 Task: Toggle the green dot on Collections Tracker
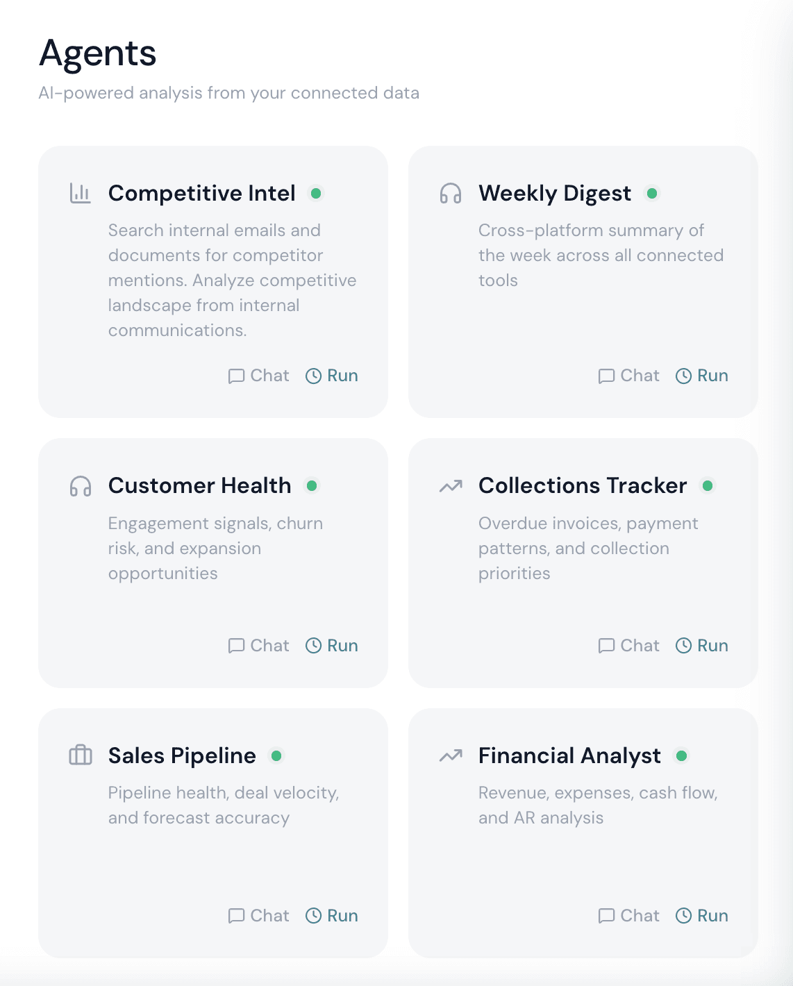click(708, 486)
